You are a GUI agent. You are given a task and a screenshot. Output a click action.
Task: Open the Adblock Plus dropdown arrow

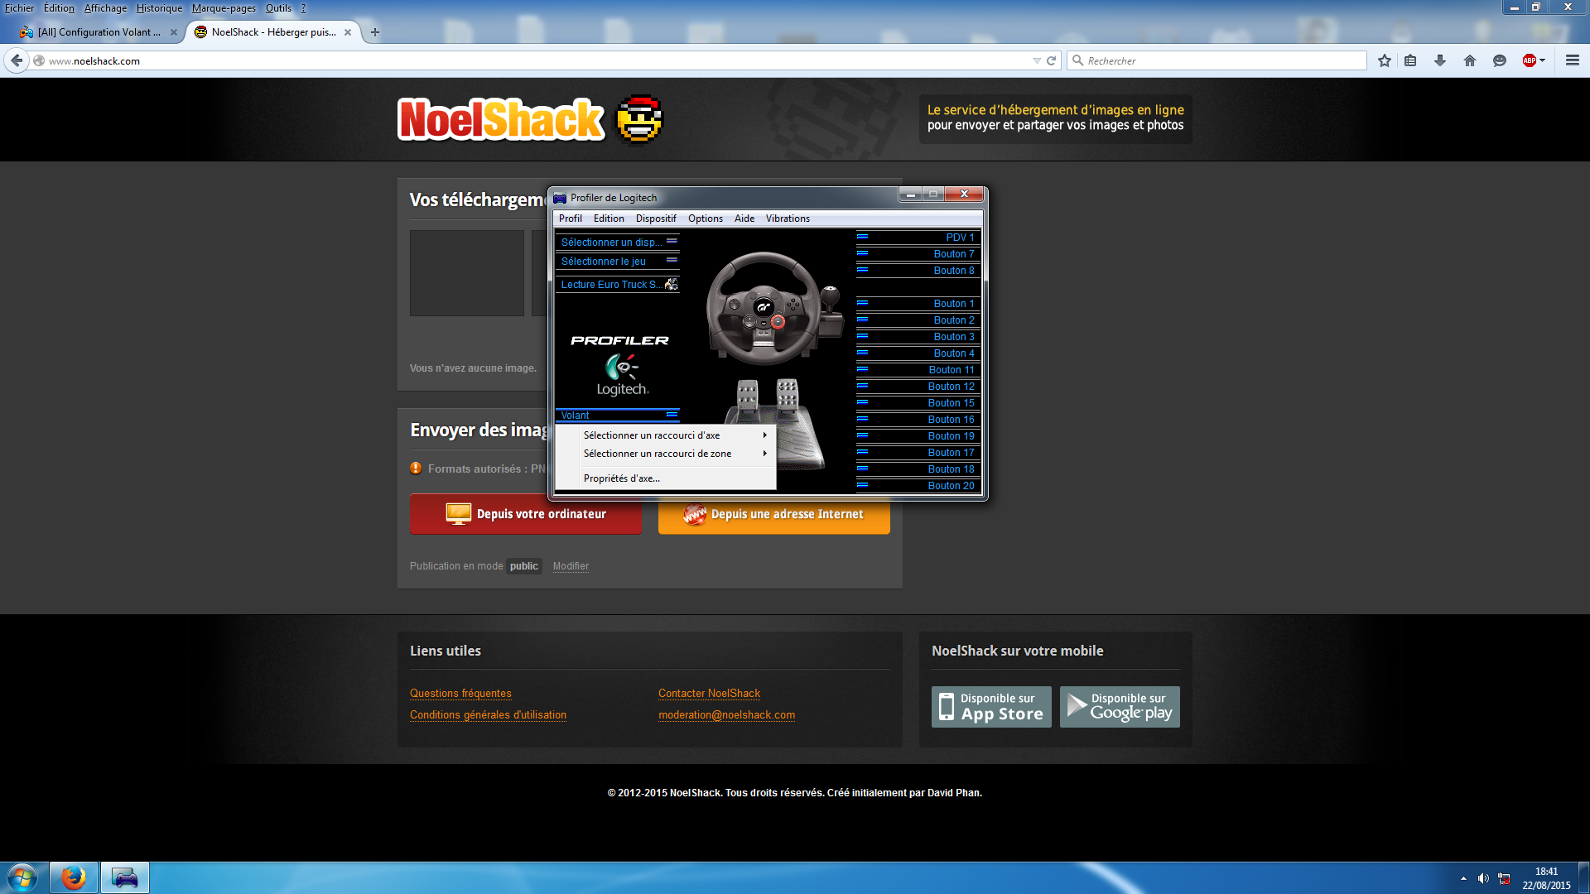[x=1542, y=60]
